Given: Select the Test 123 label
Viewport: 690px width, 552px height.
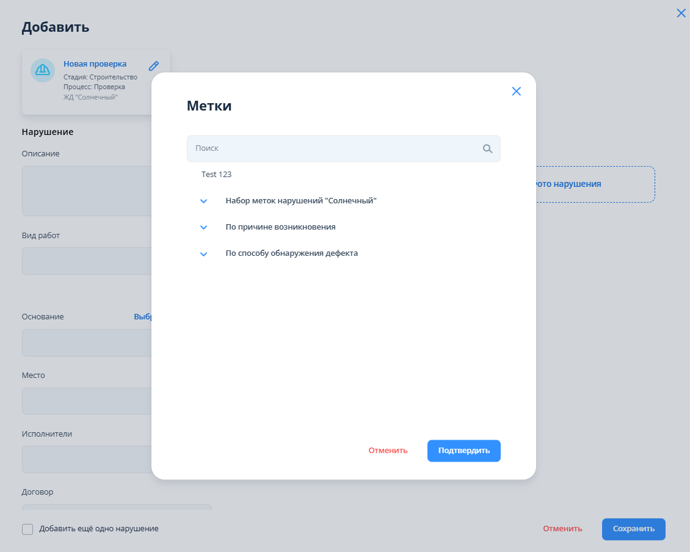Looking at the screenshot, I should tap(217, 175).
